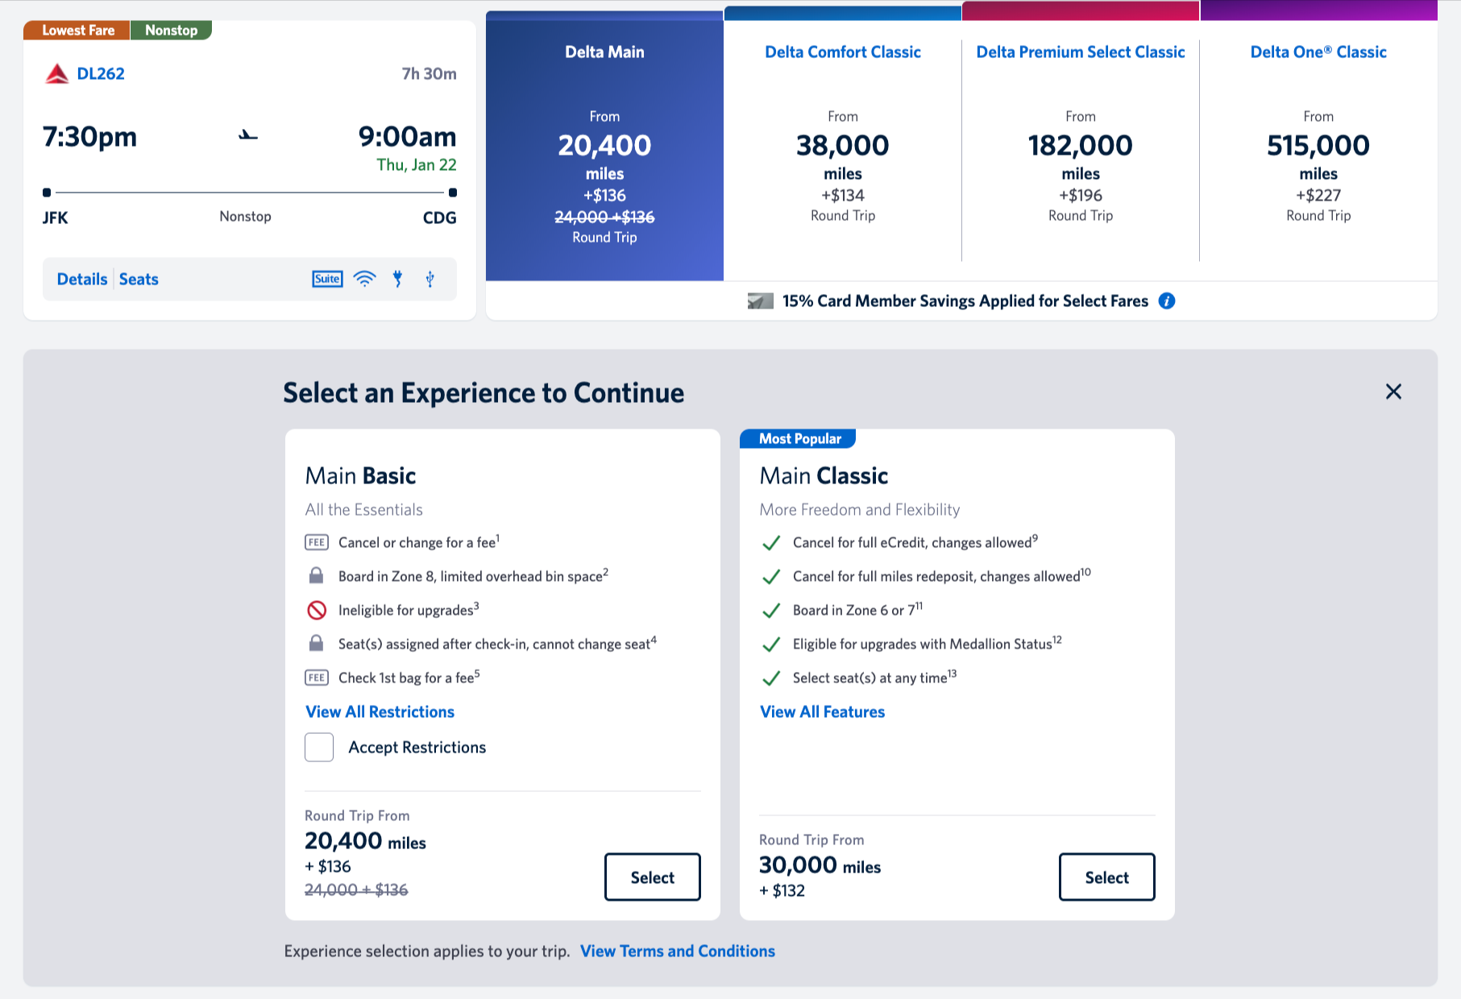Click the struck-through 24,000 + $136 in Main Basic card

[x=356, y=889]
